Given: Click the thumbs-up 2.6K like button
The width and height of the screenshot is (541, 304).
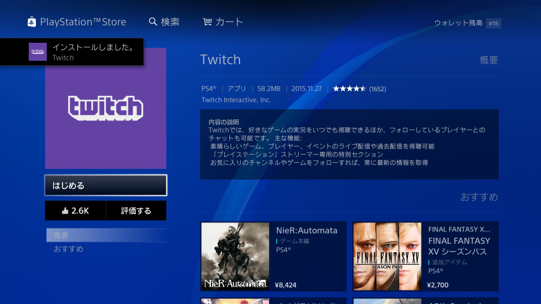Looking at the screenshot, I should point(75,211).
